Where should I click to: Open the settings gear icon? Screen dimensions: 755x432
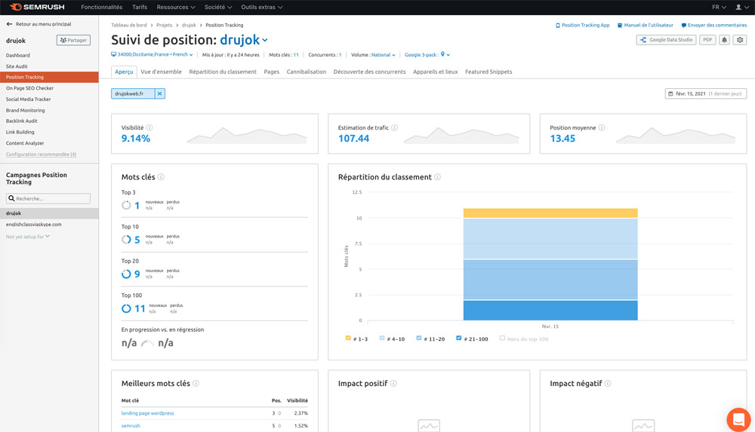[740, 40]
